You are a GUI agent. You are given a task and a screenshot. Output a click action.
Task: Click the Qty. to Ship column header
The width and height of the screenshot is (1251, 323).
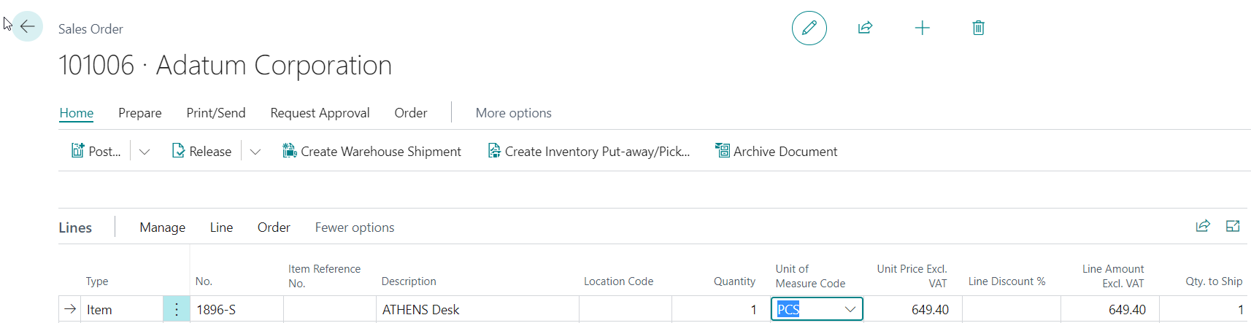1214,281
